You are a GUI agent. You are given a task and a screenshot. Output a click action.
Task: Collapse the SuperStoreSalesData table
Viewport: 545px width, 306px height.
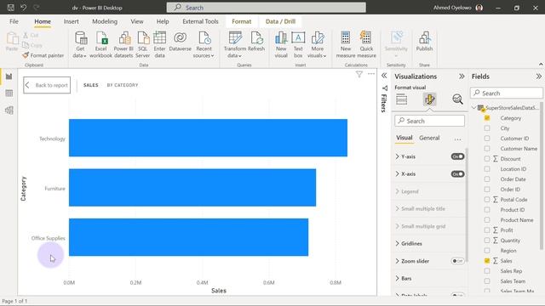click(474, 108)
